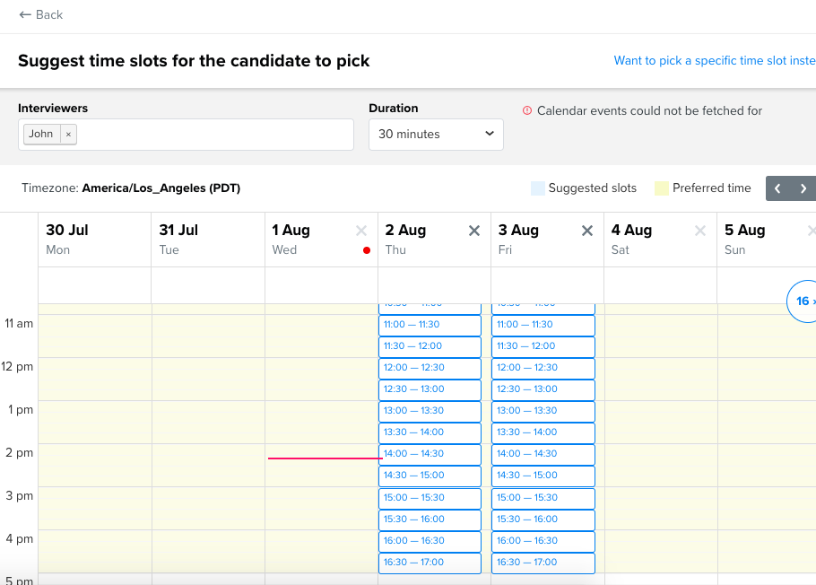
Task: Toggle Friday 14:00 — 14:30 slot
Action: point(543,454)
